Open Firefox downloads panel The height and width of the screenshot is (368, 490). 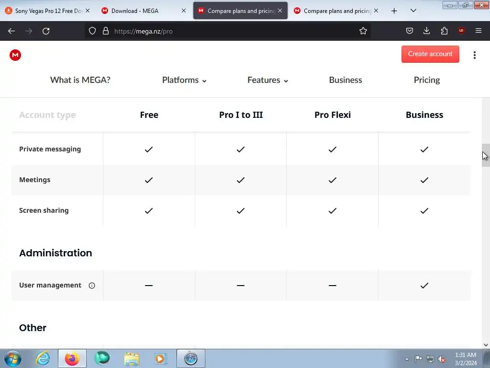click(x=426, y=31)
